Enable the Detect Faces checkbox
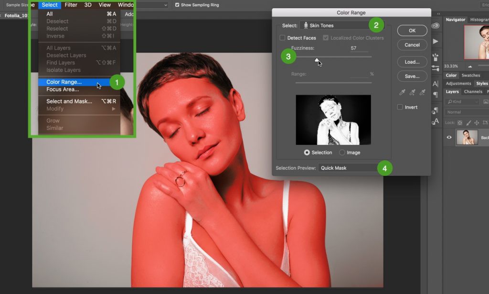The height and width of the screenshot is (294, 489). point(282,38)
